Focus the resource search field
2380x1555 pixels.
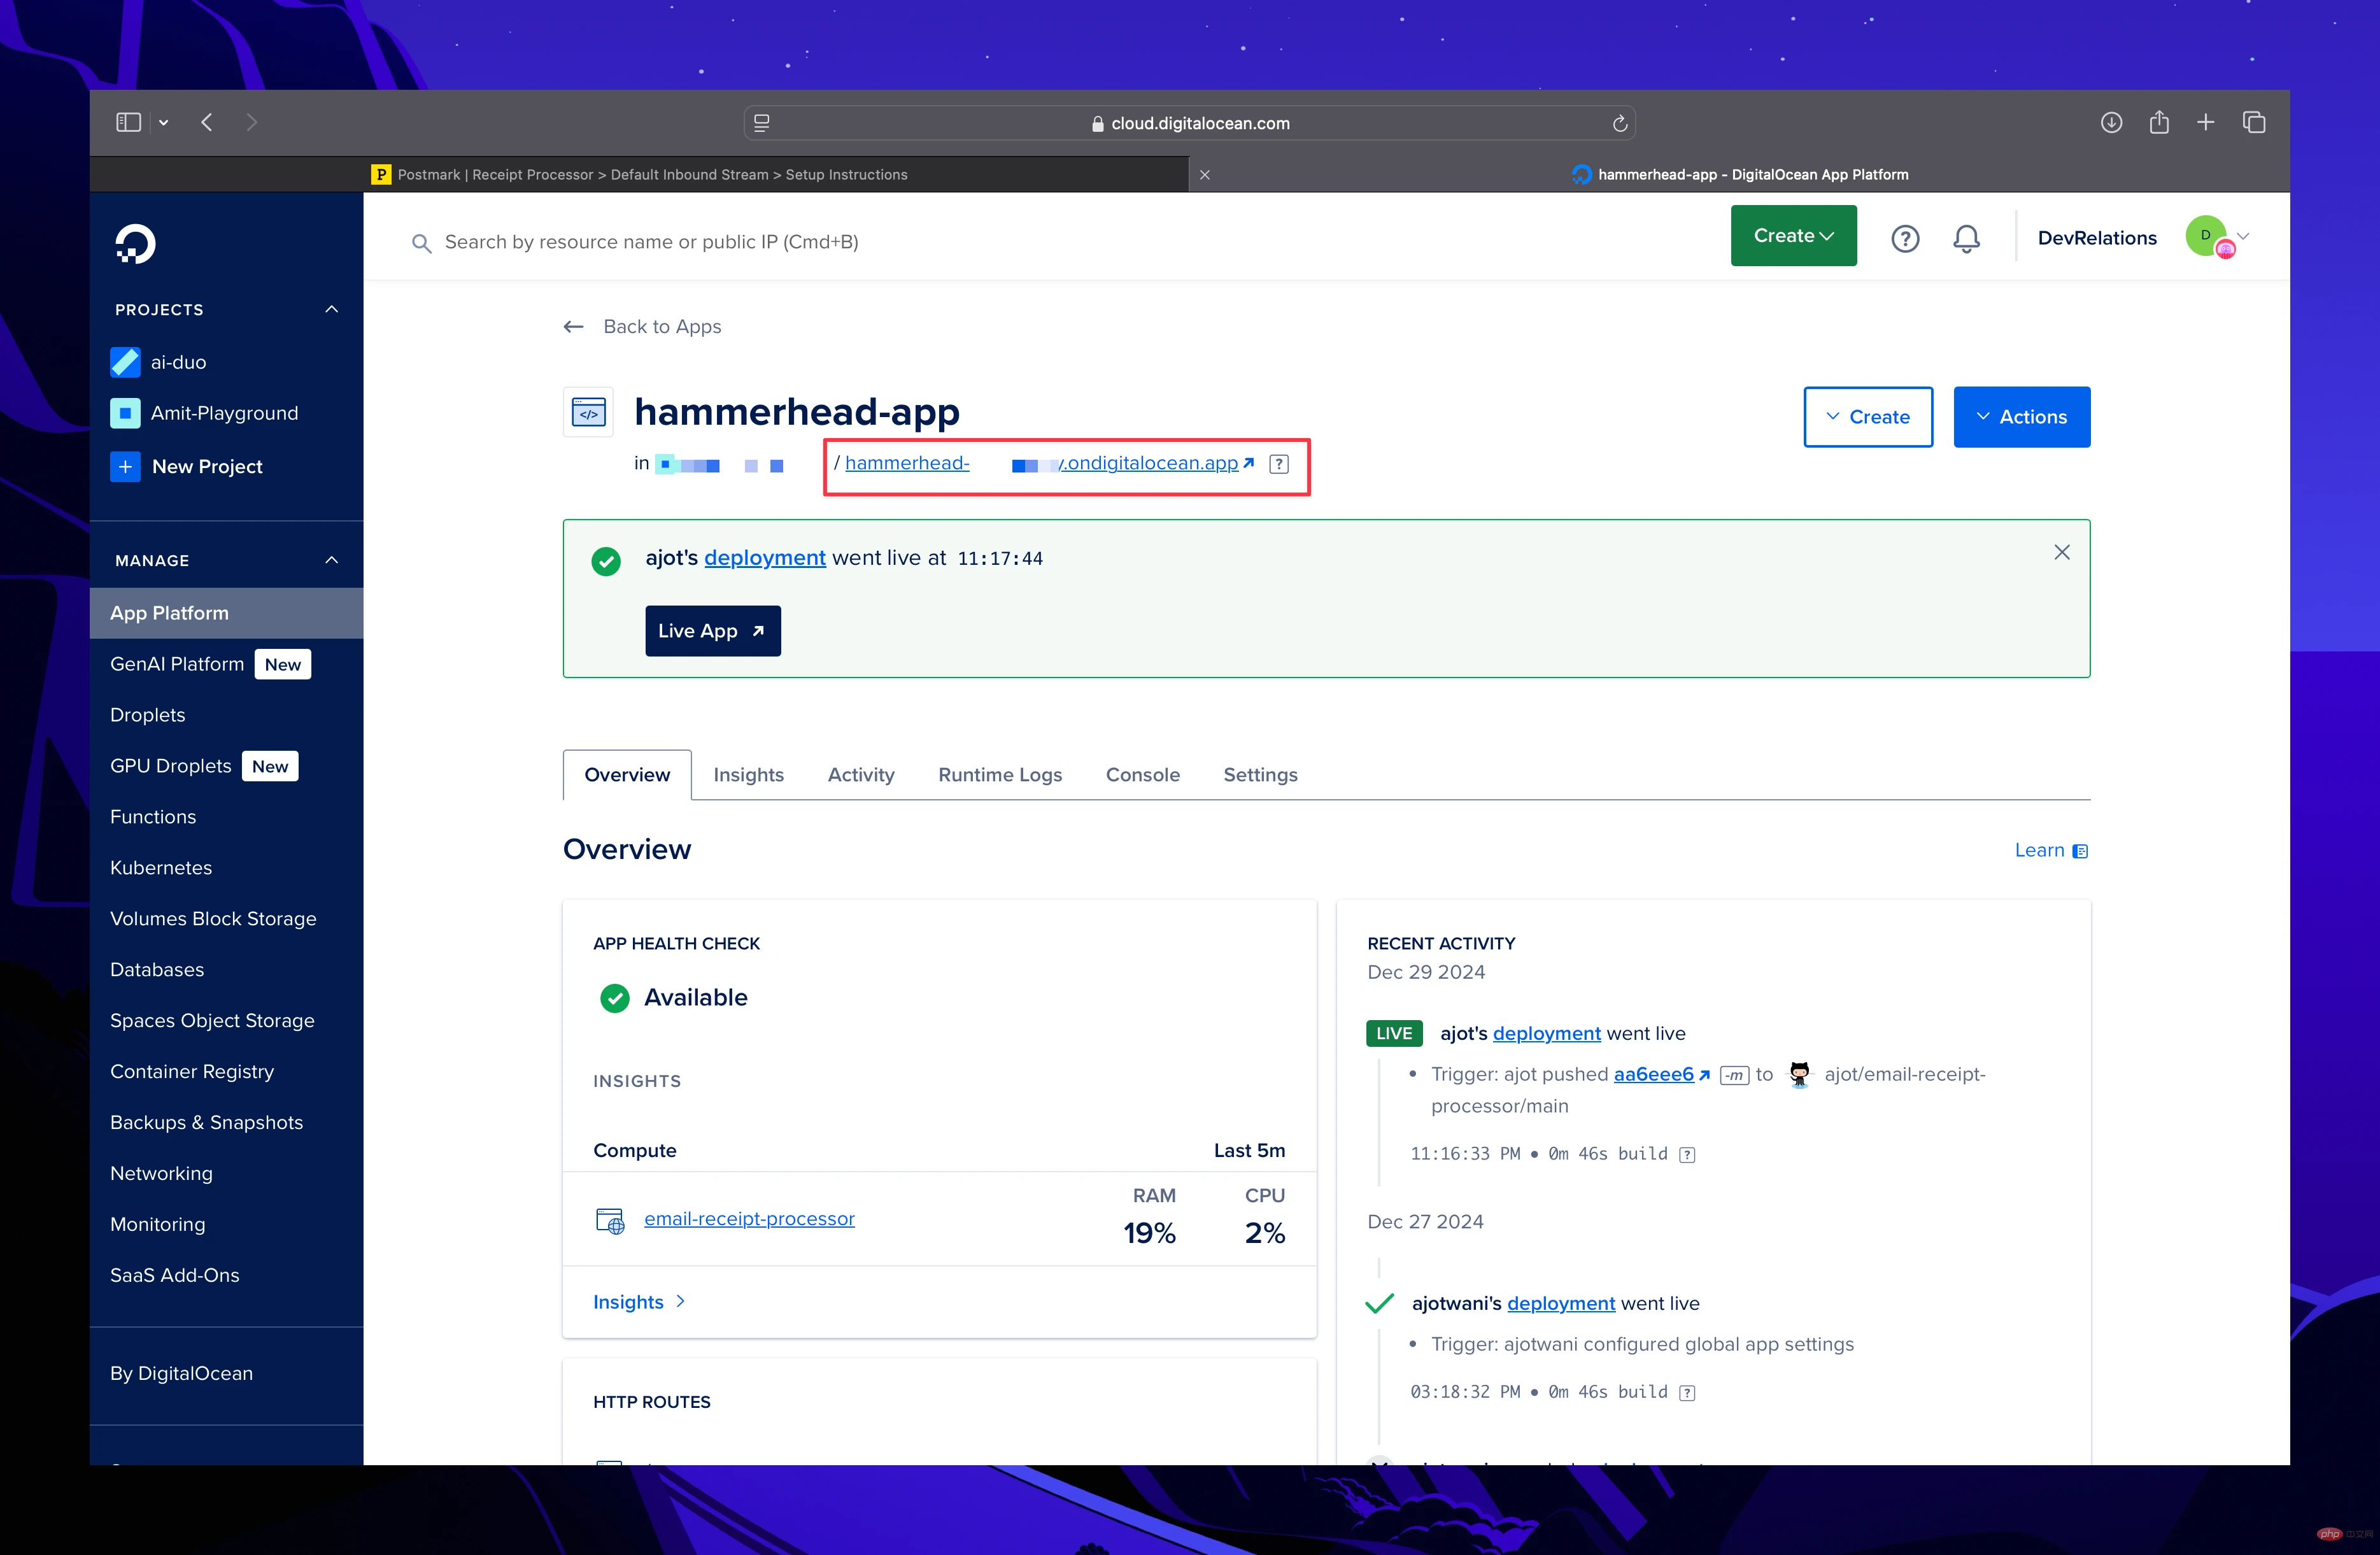[x=700, y=242]
